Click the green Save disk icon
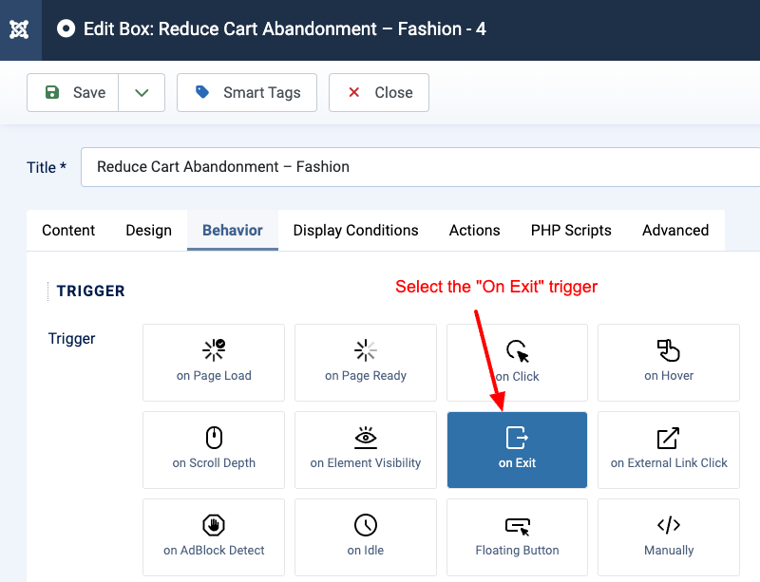This screenshot has height=582, width=760. pyautogui.click(x=52, y=92)
